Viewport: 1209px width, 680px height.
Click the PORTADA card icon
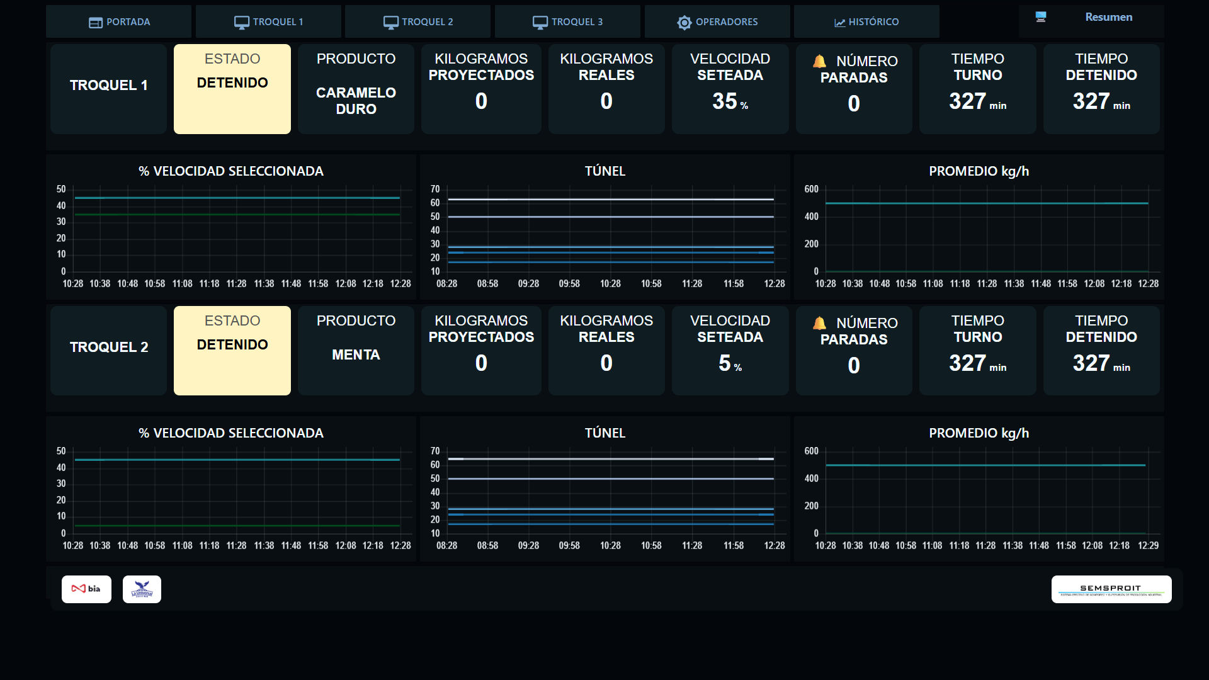pyautogui.click(x=95, y=22)
